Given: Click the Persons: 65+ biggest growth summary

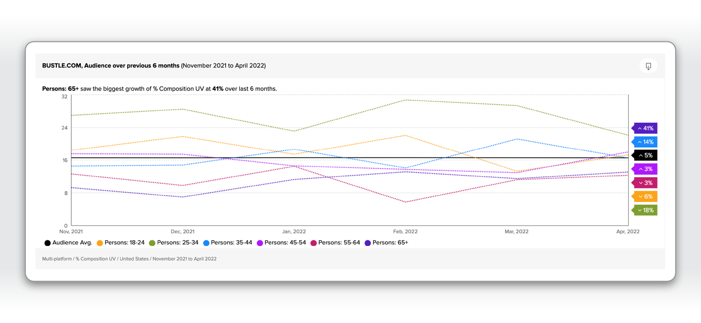Looking at the screenshot, I should [159, 89].
